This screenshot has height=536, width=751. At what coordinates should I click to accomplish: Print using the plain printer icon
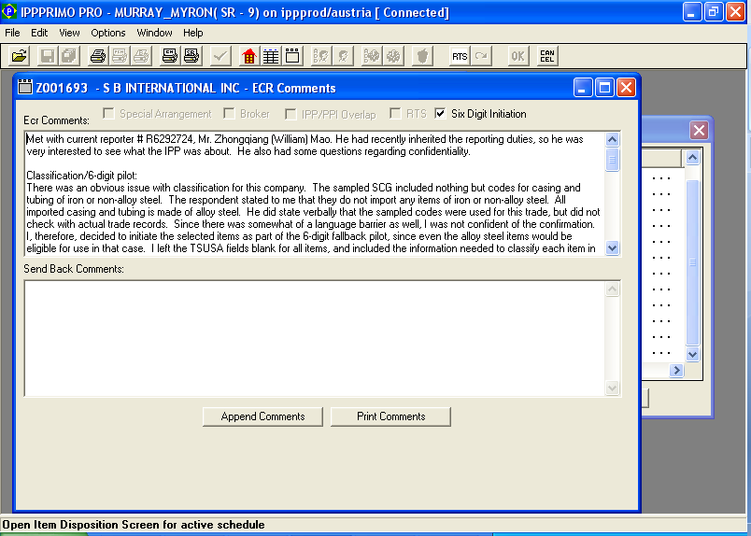click(x=98, y=57)
